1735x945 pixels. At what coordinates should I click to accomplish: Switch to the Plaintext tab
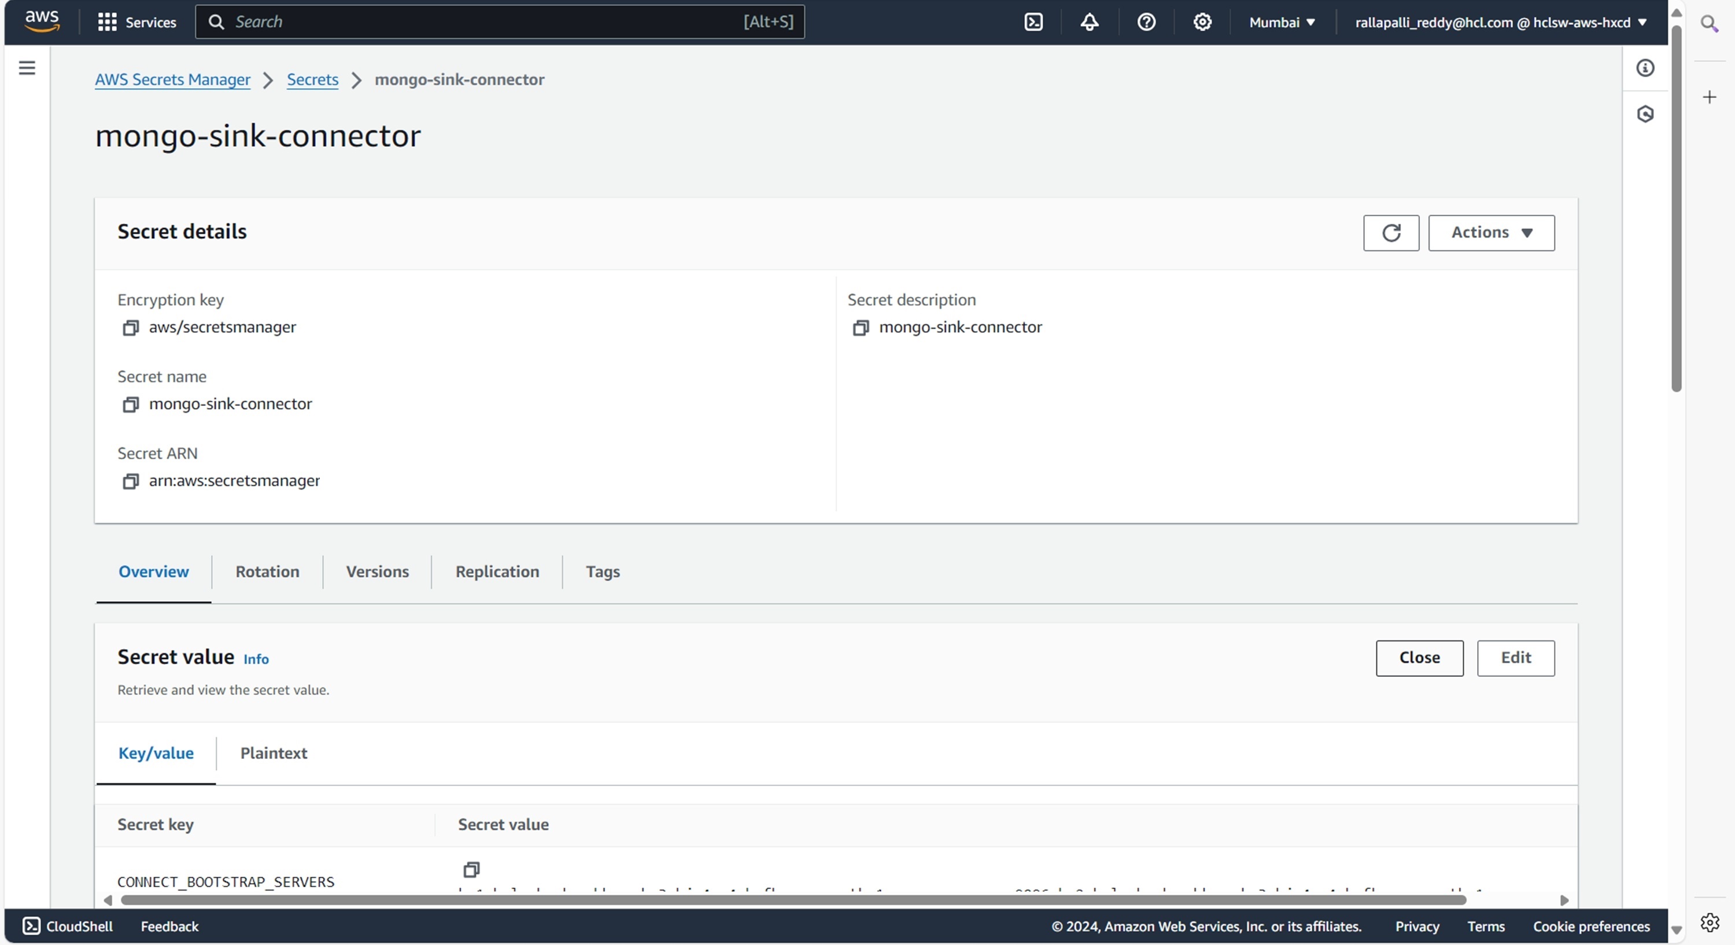(x=274, y=753)
